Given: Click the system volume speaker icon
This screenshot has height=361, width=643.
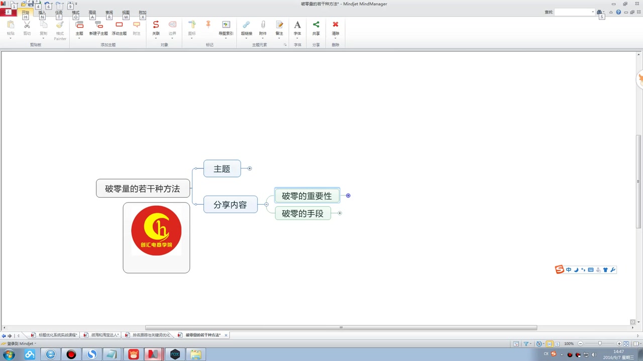Looking at the screenshot, I should pyautogui.click(x=593, y=354).
